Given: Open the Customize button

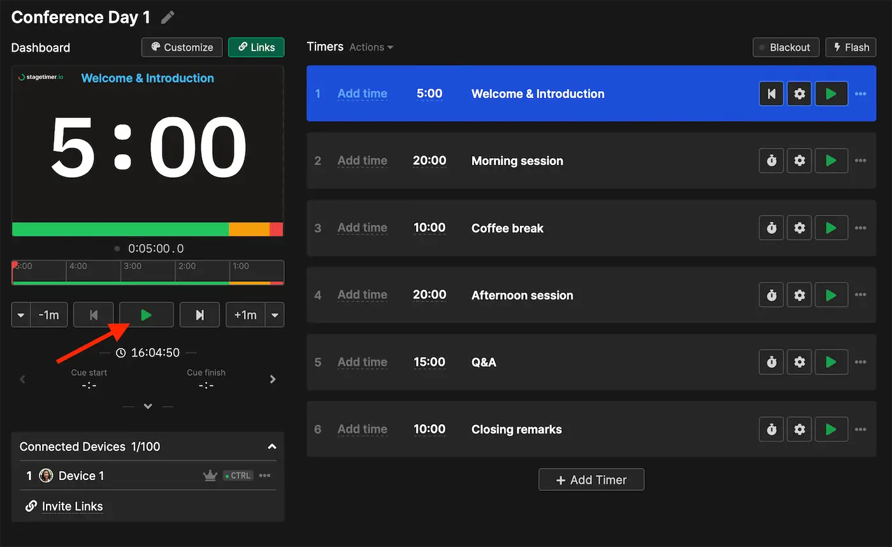Looking at the screenshot, I should [x=182, y=47].
